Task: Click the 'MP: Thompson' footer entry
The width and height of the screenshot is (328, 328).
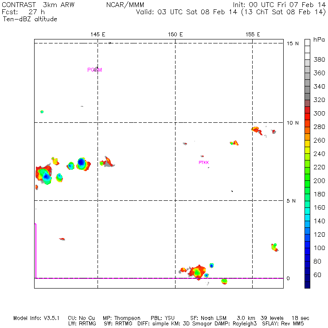Action: (x=121, y=318)
